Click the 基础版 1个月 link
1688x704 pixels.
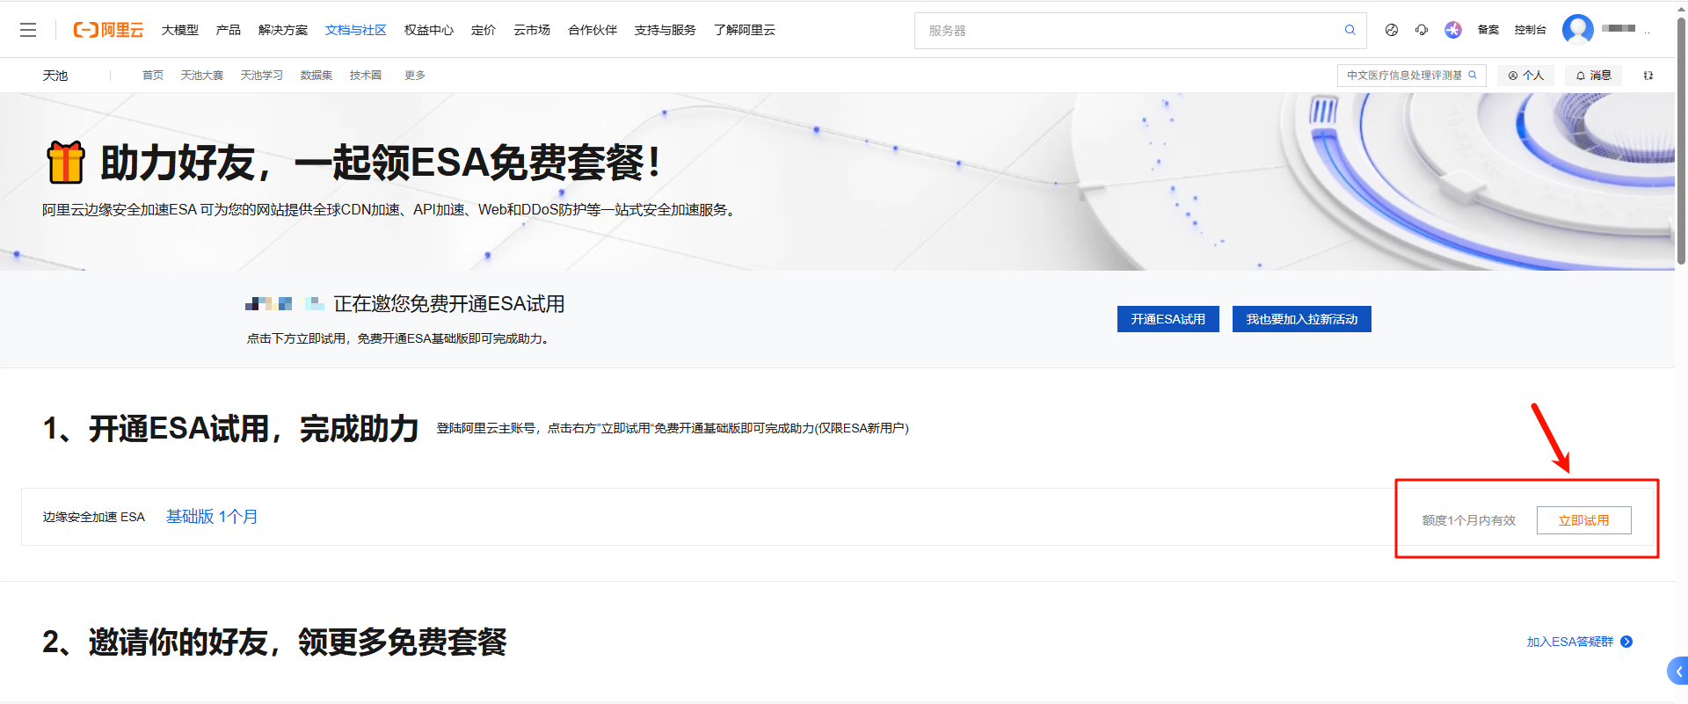pos(212,517)
